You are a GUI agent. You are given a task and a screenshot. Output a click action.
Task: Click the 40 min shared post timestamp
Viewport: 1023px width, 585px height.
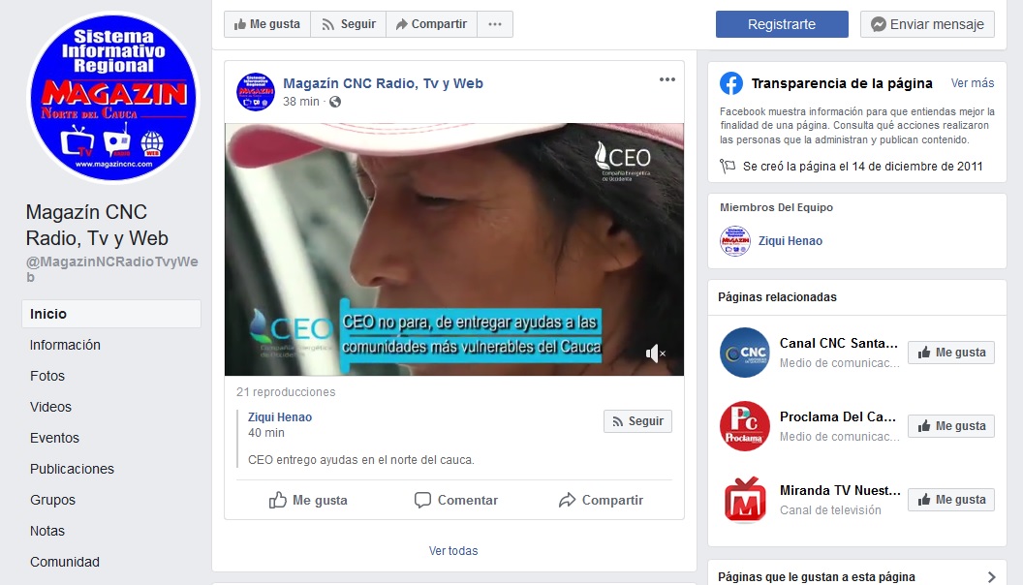coord(266,432)
